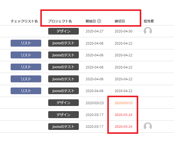
Task: Open the first リスト checklist tag
Action: click(x=26, y=43)
